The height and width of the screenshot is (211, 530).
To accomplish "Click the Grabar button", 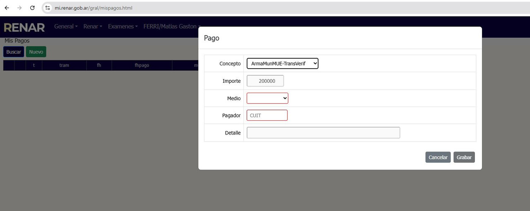I will 464,157.
